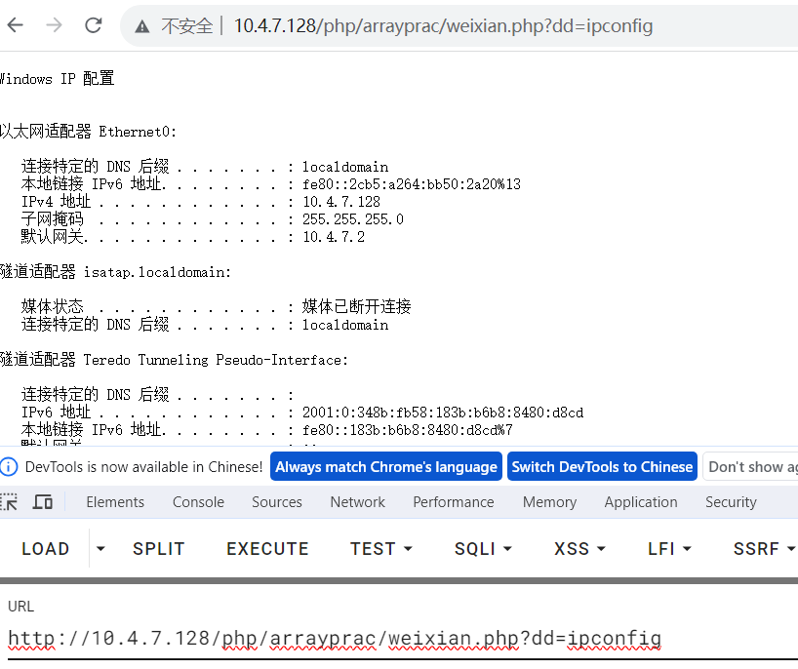This screenshot has width=798, height=669.
Task: Open the LOAD dropdown arrow
Action: pos(100,548)
